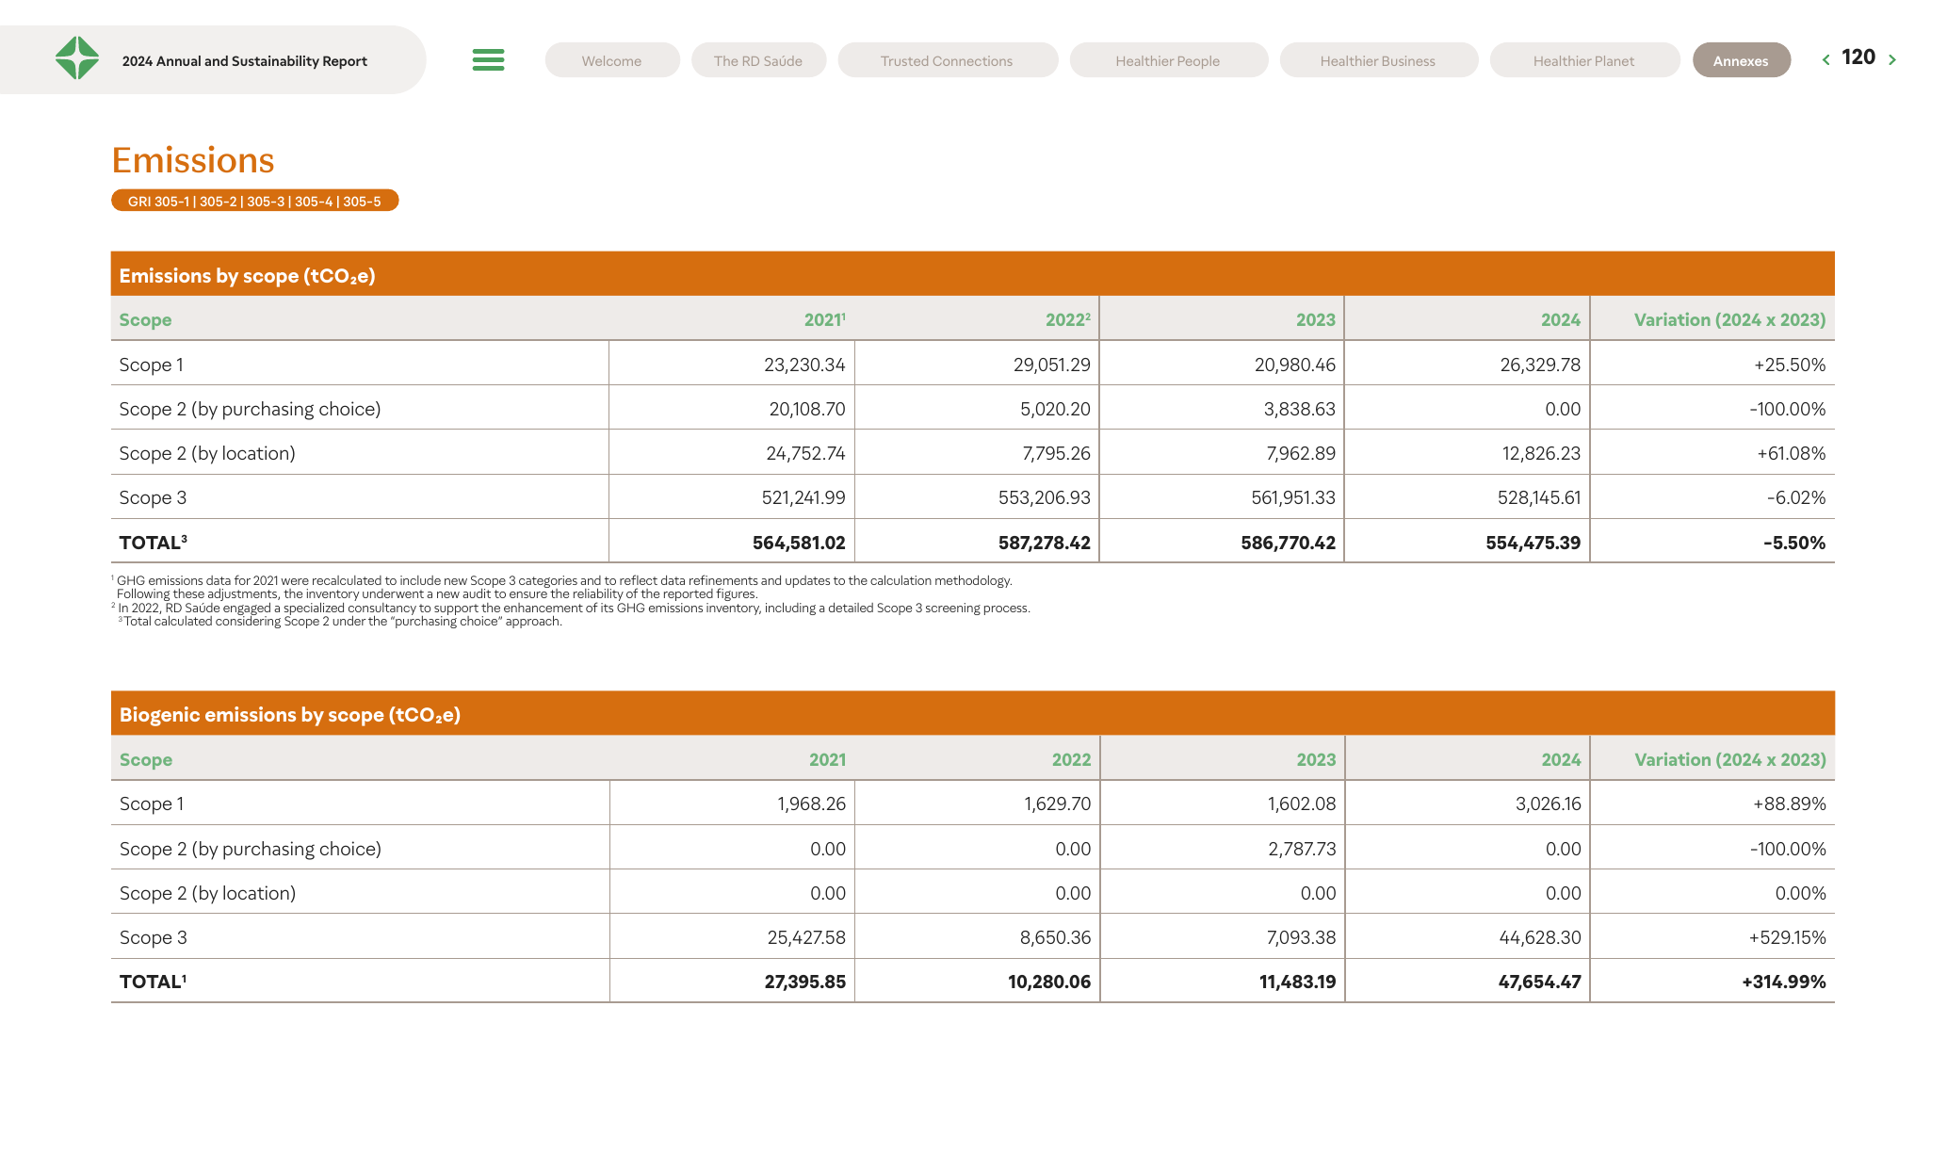The height and width of the screenshot is (1169, 1947).
Task: Click biogenic total 47,654.47
Action: (1539, 982)
